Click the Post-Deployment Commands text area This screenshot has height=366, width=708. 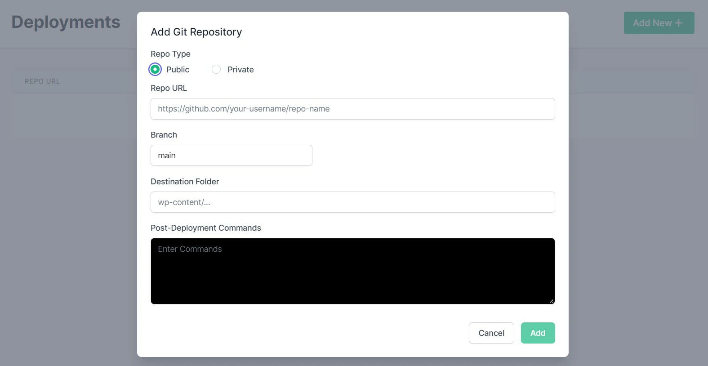tap(352, 271)
